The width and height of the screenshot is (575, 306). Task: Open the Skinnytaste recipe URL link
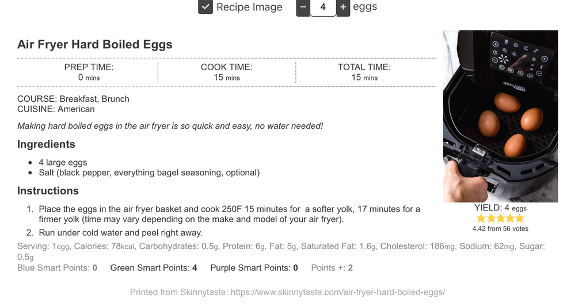coord(338,292)
